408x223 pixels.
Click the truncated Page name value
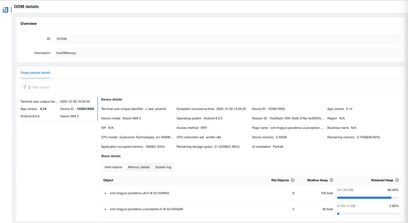click(297, 128)
